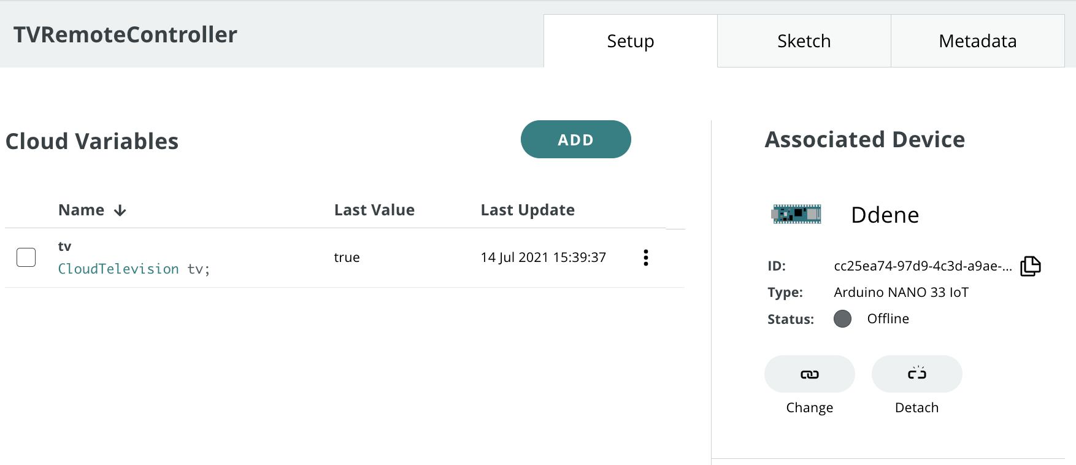Click the Last Value column header
The height and width of the screenshot is (465, 1076).
(374, 210)
